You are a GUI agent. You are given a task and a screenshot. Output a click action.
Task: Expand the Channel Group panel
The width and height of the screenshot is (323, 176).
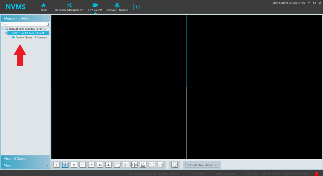(25, 159)
